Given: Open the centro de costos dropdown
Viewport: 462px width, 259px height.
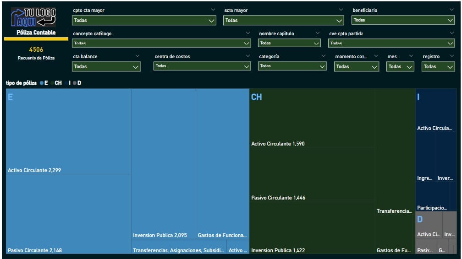Looking at the screenshot, I should (202, 66).
